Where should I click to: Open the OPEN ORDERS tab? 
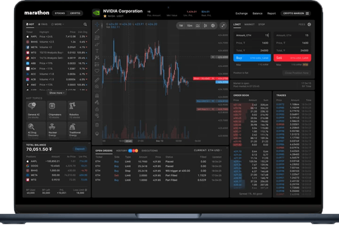click(x=104, y=151)
